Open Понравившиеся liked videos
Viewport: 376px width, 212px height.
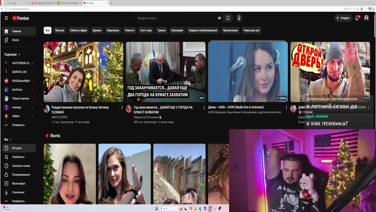[19, 175]
